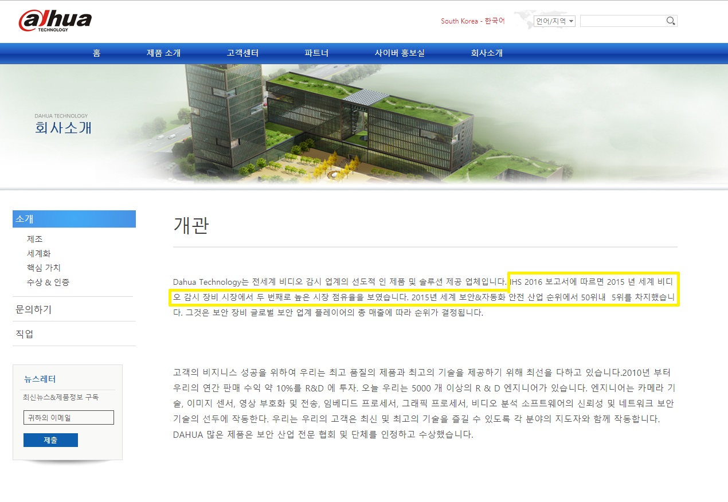Click the 제출 submit button
The height and width of the screenshot is (502, 728).
[x=50, y=440]
